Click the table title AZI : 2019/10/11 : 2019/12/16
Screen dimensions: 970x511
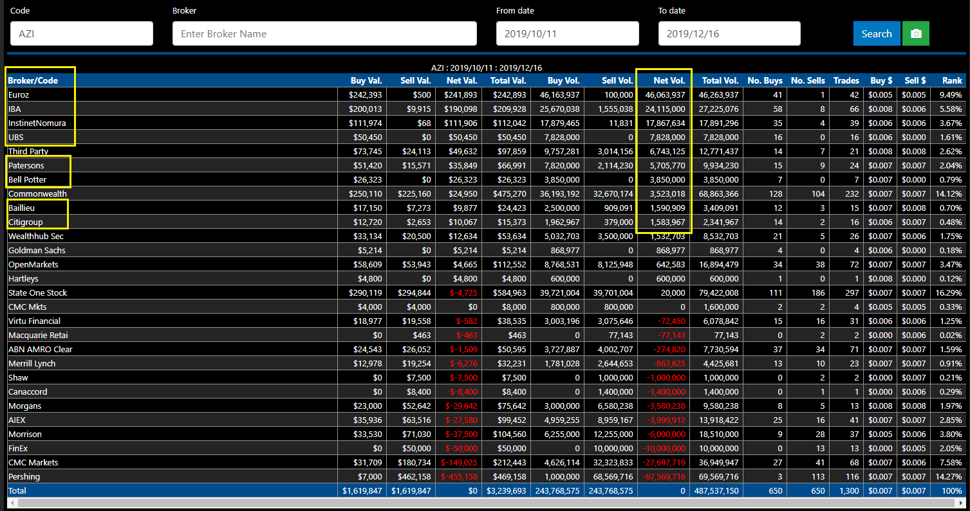[x=487, y=67]
